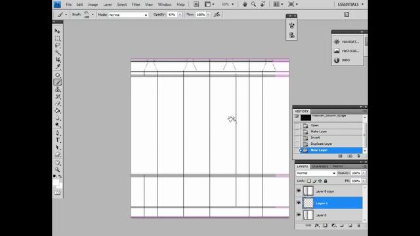The image size is (420, 236).
Task: Select the Eraser tool
Action: (x=57, y=104)
